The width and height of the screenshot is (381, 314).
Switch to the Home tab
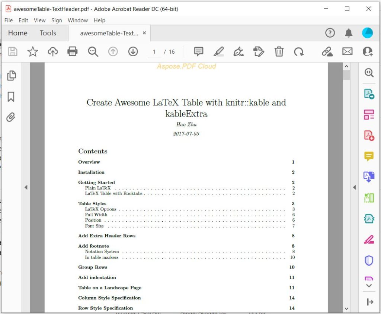tap(17, 33)
